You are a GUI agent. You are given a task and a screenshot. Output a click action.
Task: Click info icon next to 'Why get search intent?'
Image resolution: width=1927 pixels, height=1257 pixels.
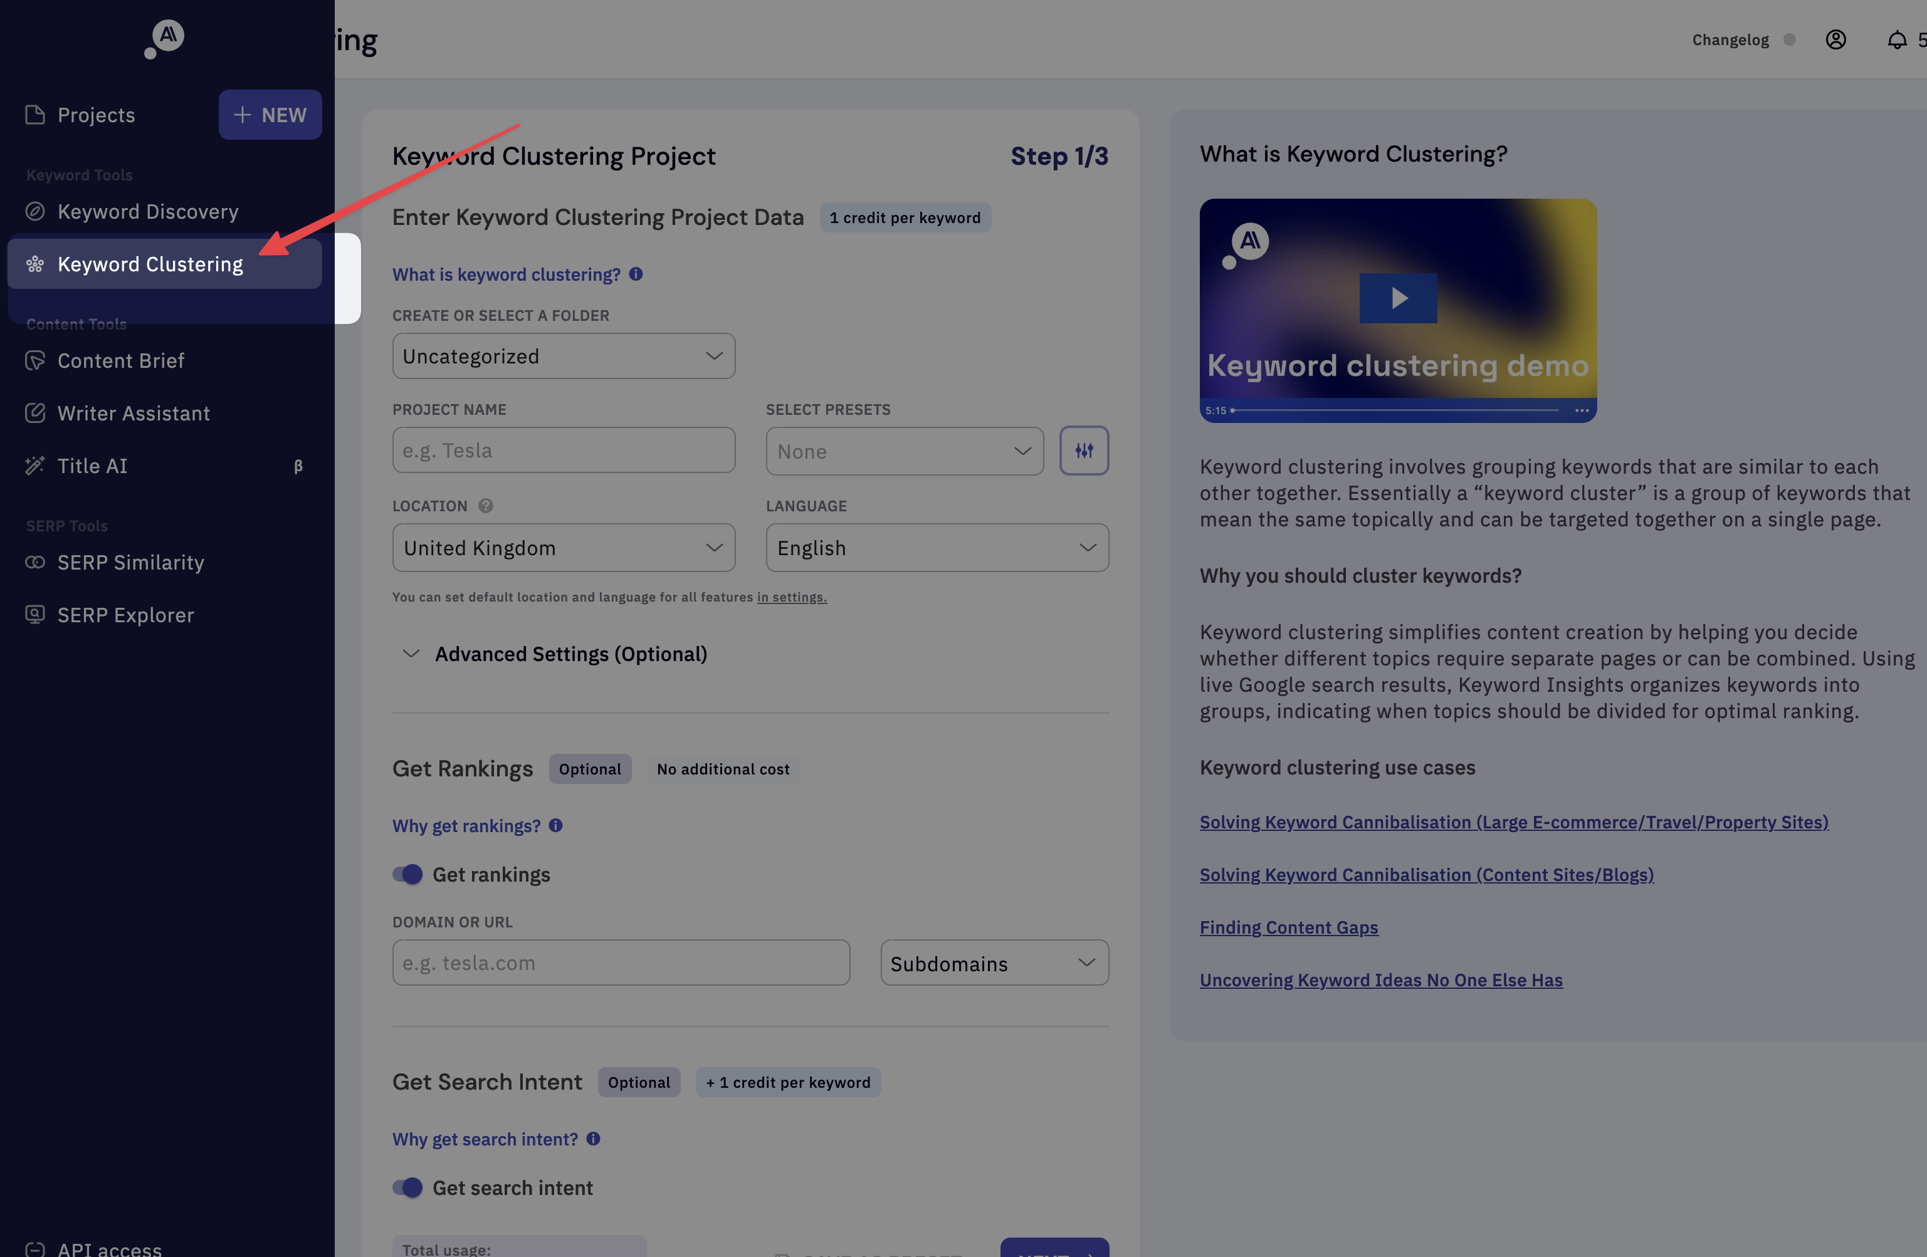click(x=592, y=1139)
